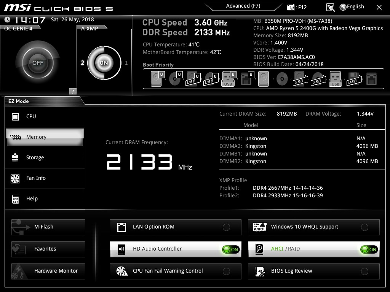Toggle the A-XMP ON dial

coord(104,63)
